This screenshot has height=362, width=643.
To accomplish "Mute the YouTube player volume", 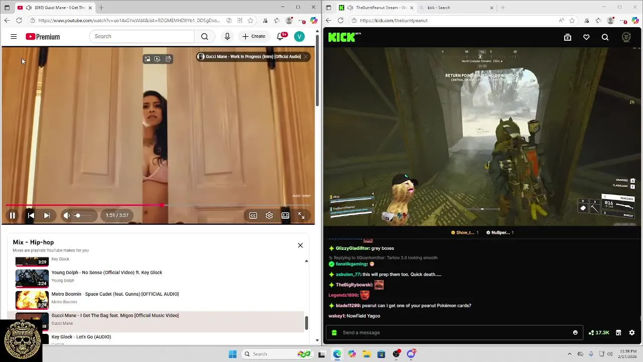I will click(66, 215).
